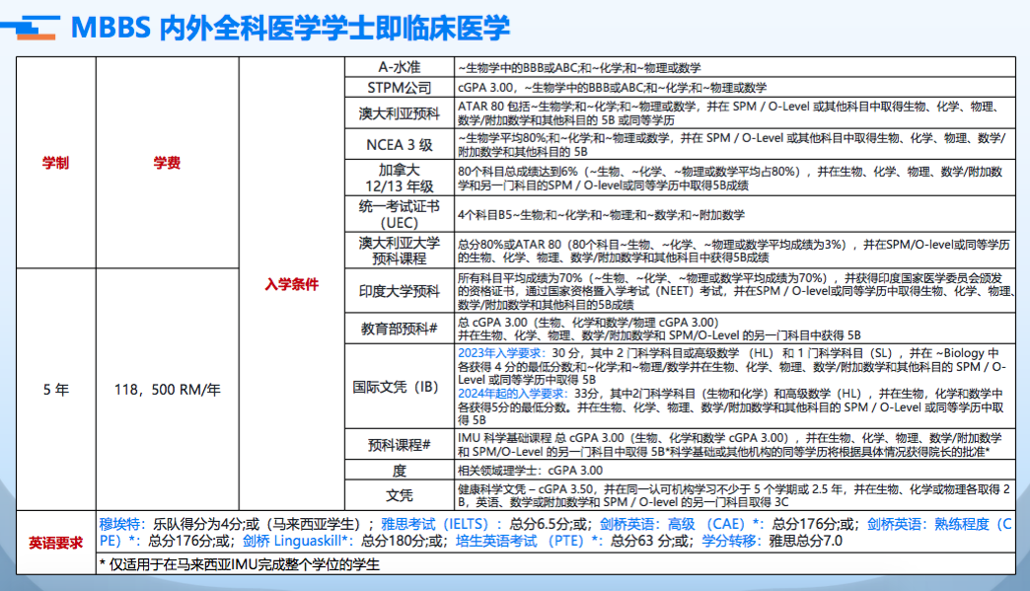The width and height of the screenshot is (1030, 591).
Task: Click the 印度大学预科 row label
Action: (x=399, y=292)
